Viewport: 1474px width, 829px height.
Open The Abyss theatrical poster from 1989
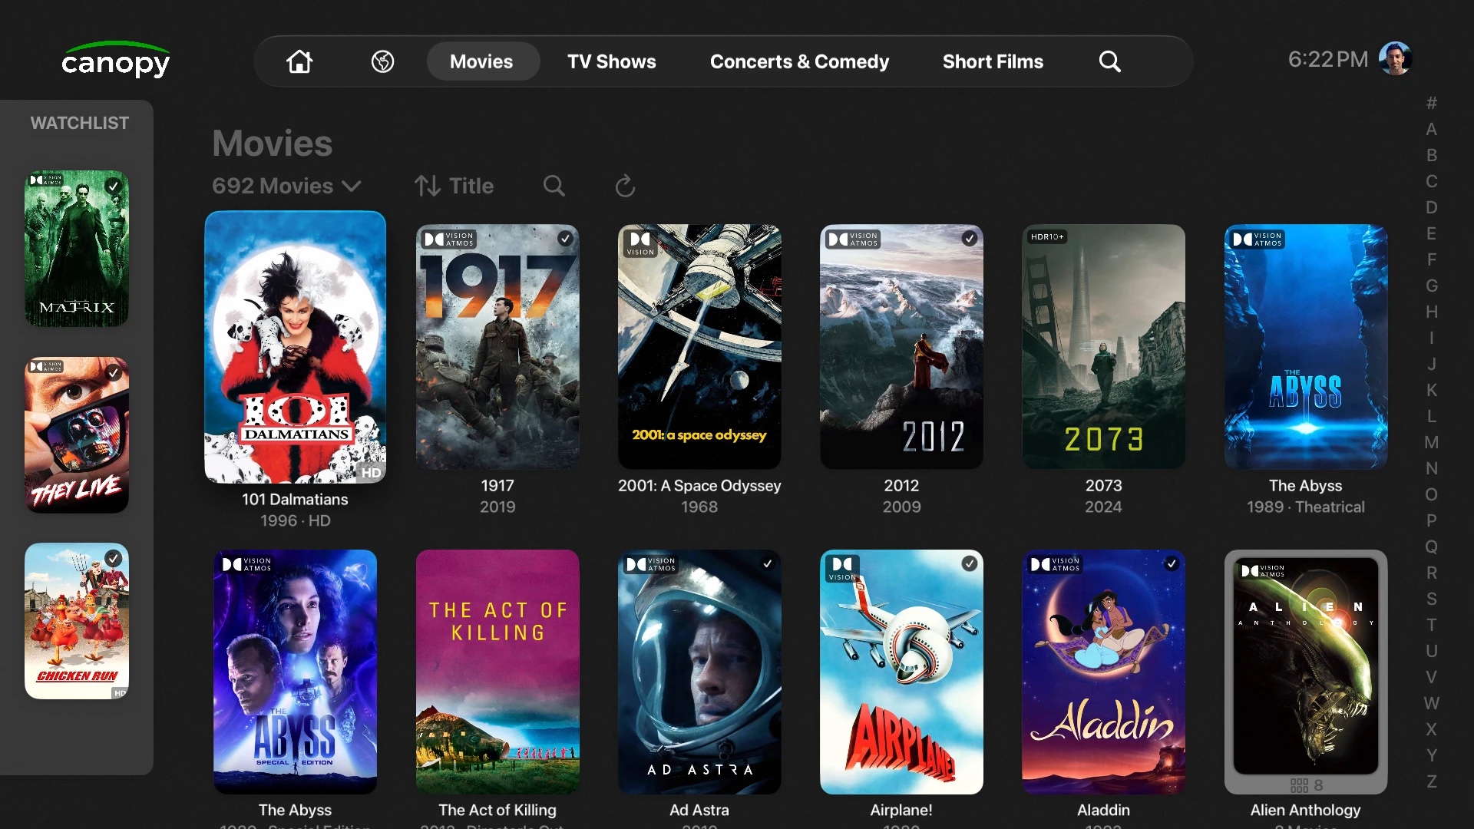tap(1305, 346)
